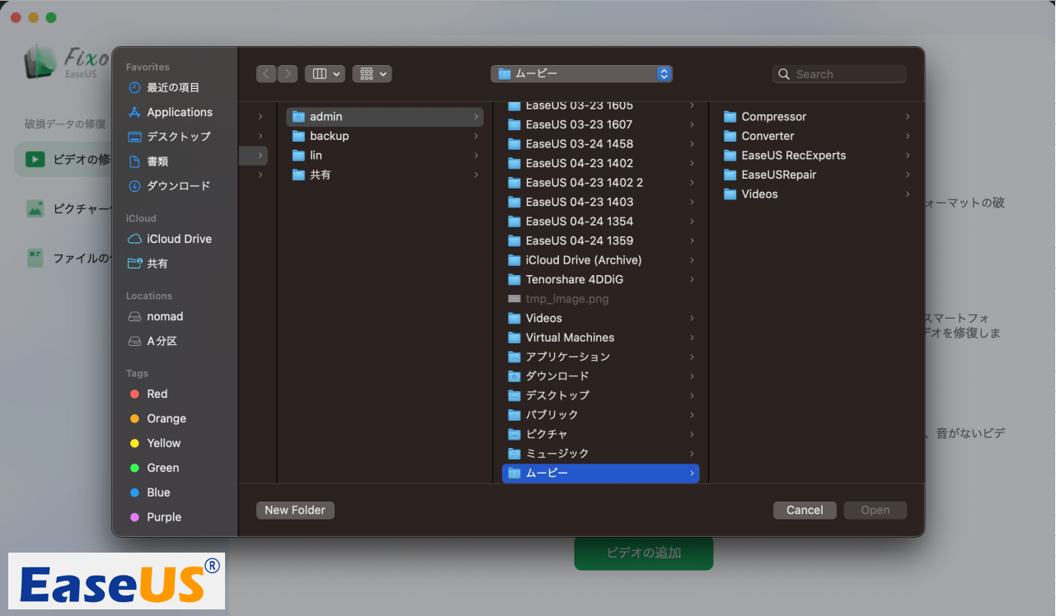Select the A分区 volume

point(153,341)
